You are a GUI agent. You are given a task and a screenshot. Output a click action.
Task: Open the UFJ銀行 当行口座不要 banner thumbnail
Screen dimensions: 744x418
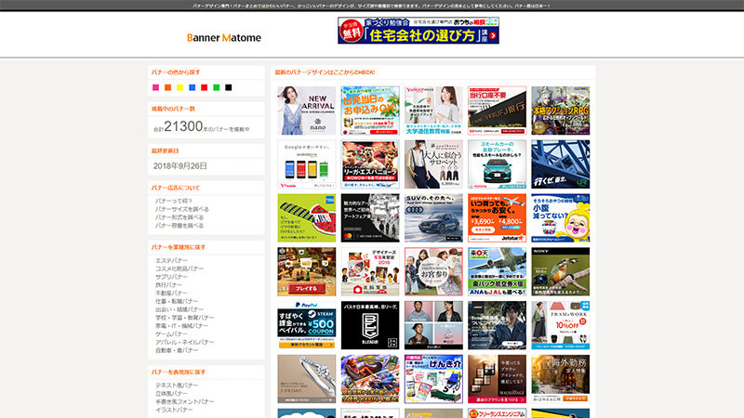click(x=497, y=111)
